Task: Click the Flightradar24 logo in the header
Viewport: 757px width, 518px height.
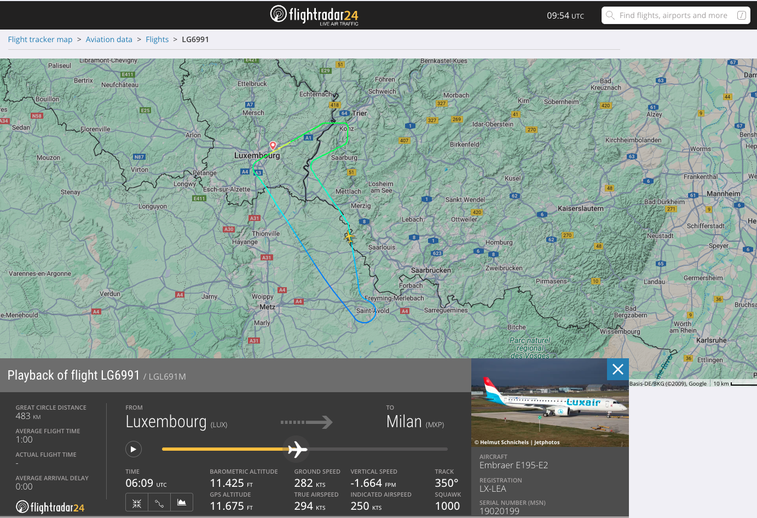Action: (x=314, y=15)
